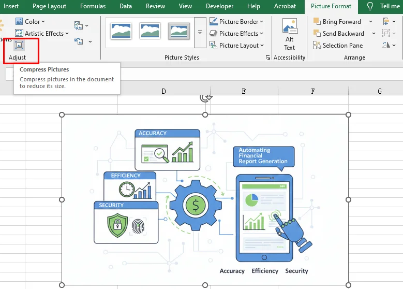403x289 pixels.
Task: Click the top-right picture resize handle
Action: click(x=348, y=115)
